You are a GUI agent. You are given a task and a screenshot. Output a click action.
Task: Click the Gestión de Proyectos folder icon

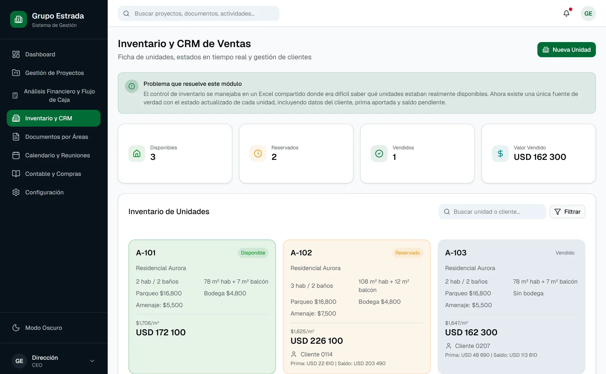coord(16,73)
